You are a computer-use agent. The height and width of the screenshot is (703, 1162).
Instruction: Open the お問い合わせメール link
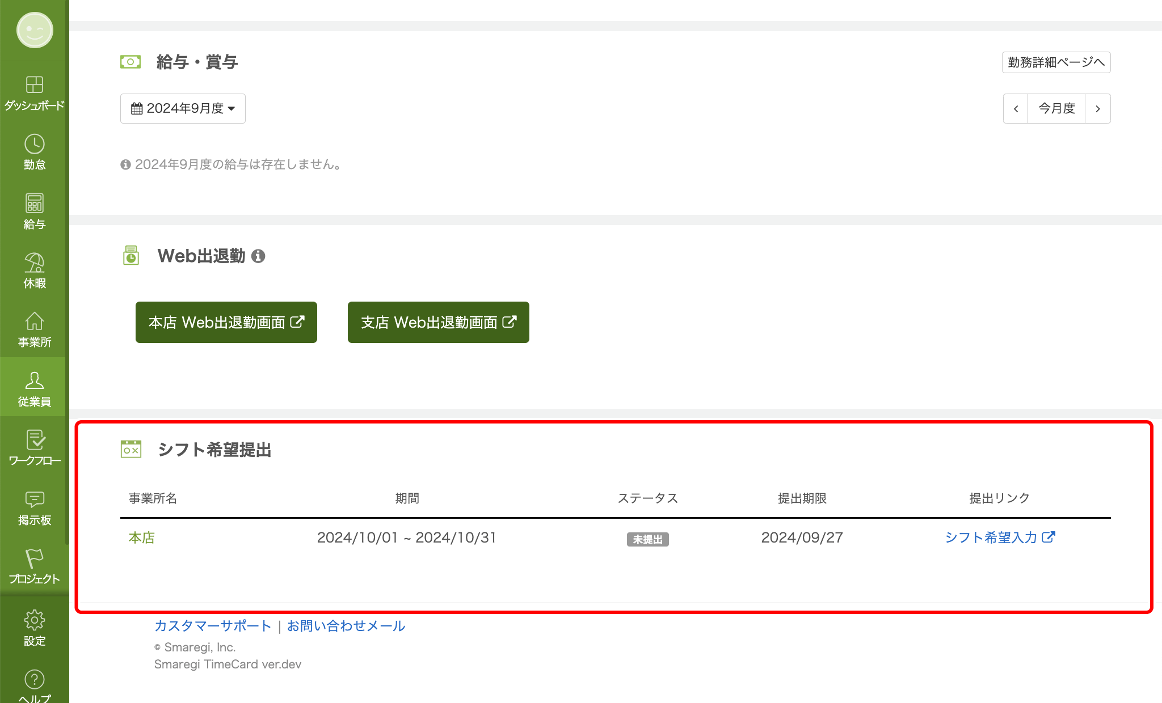[x=346, y=626]
